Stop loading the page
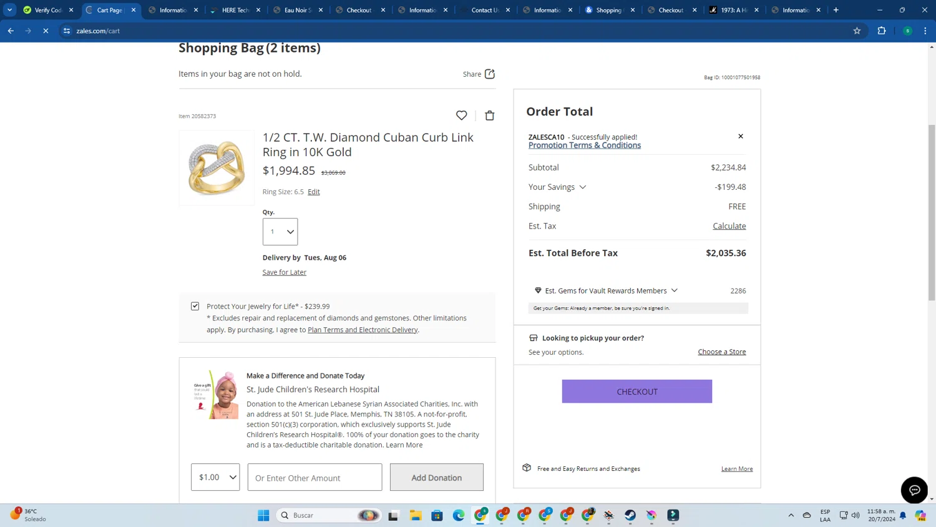936x527 pixels. (x=46, y=31)
